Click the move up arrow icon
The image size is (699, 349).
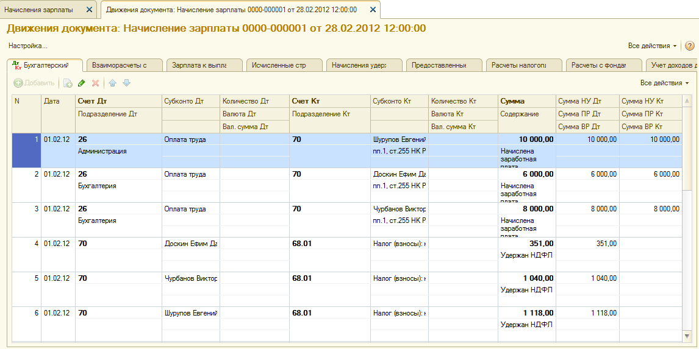click(x=112, y=83)
